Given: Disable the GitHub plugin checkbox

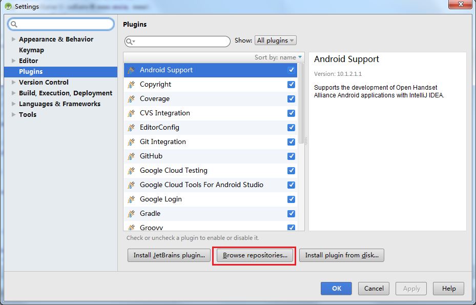Looking at the screenshot, I should (291, 156).
